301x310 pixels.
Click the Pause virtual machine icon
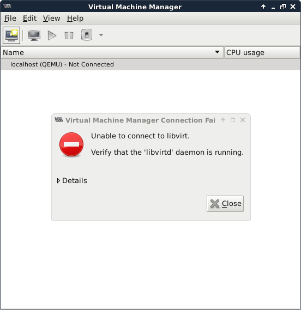point(69,35)
